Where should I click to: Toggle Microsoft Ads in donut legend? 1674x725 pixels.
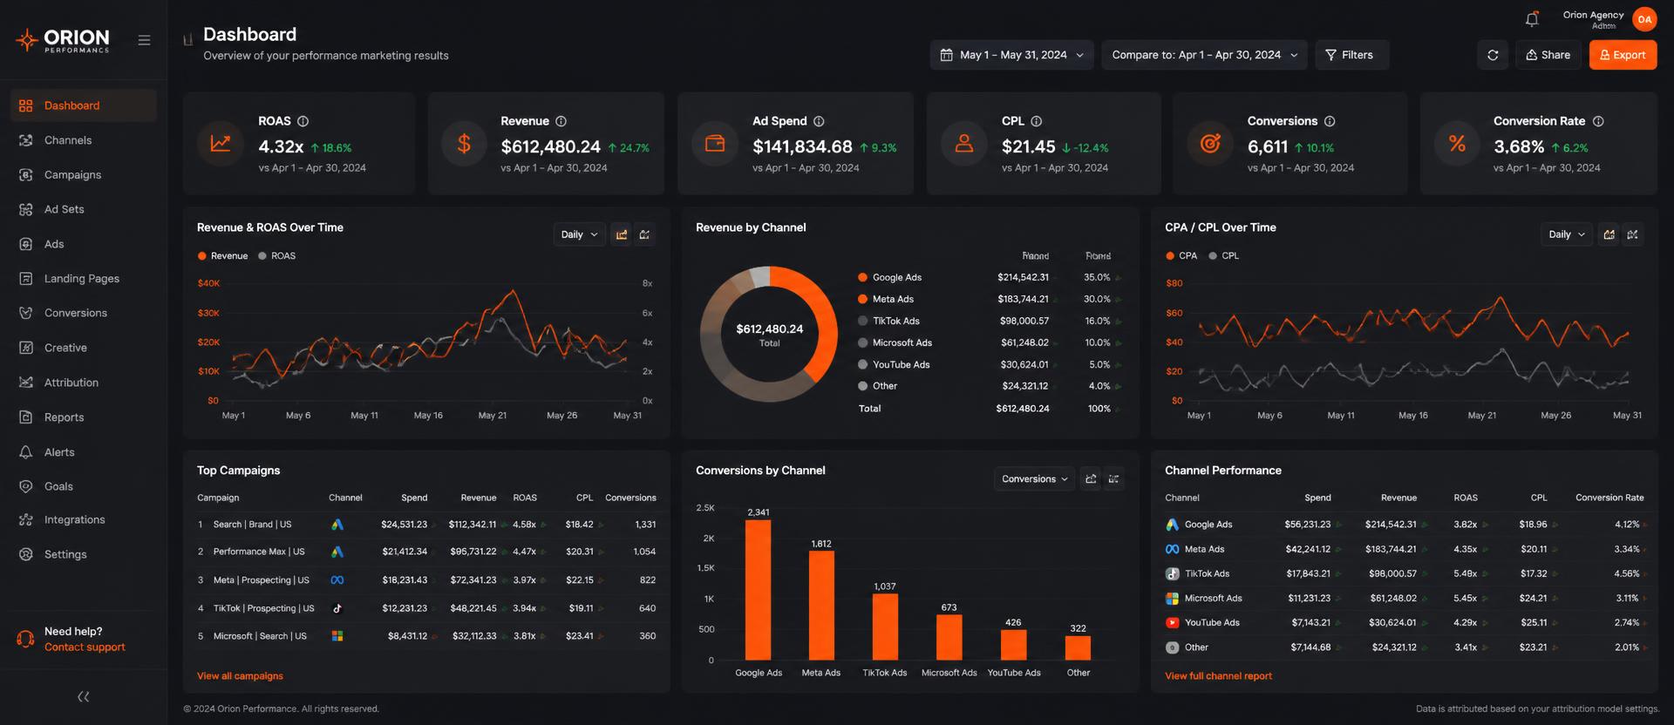tap(895, 342)
